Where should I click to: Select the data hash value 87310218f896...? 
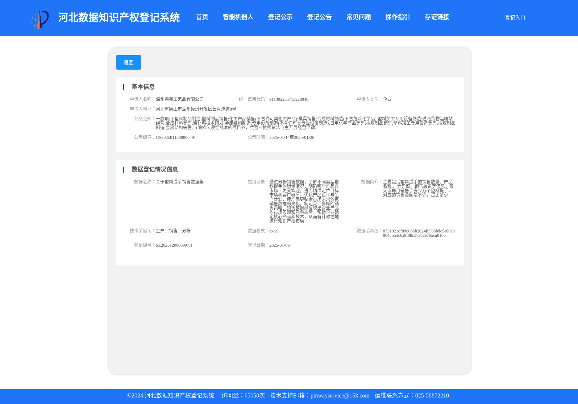pos(419,233)
